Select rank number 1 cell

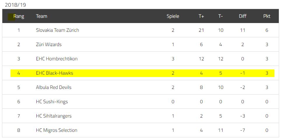point(19,30)
